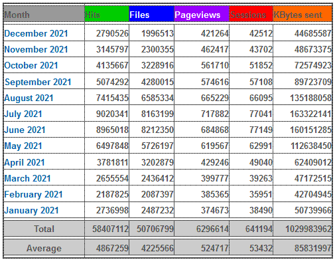
Task: Open the May 2021 month link
Action: point(23,146)
